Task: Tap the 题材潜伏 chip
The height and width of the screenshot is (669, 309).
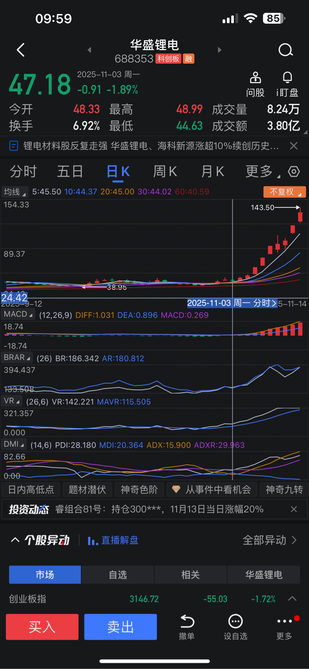Action: click(87, 489)
